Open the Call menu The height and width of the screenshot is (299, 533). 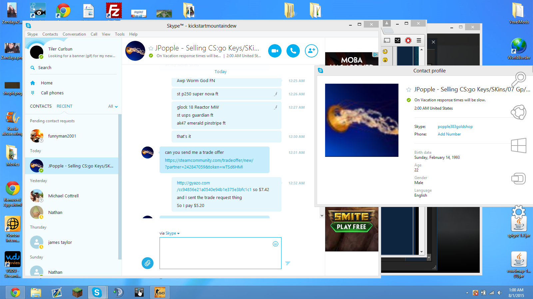click(x=94, y=34)
